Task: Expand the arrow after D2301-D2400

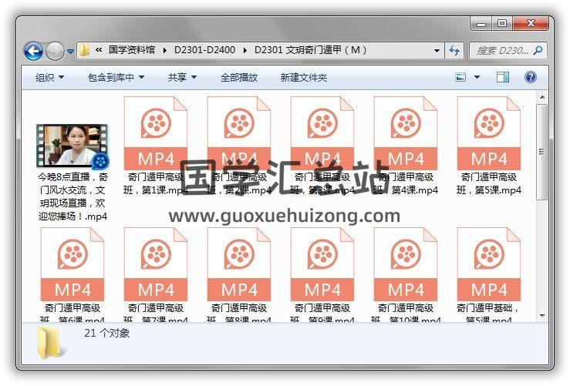Action: 245,50
